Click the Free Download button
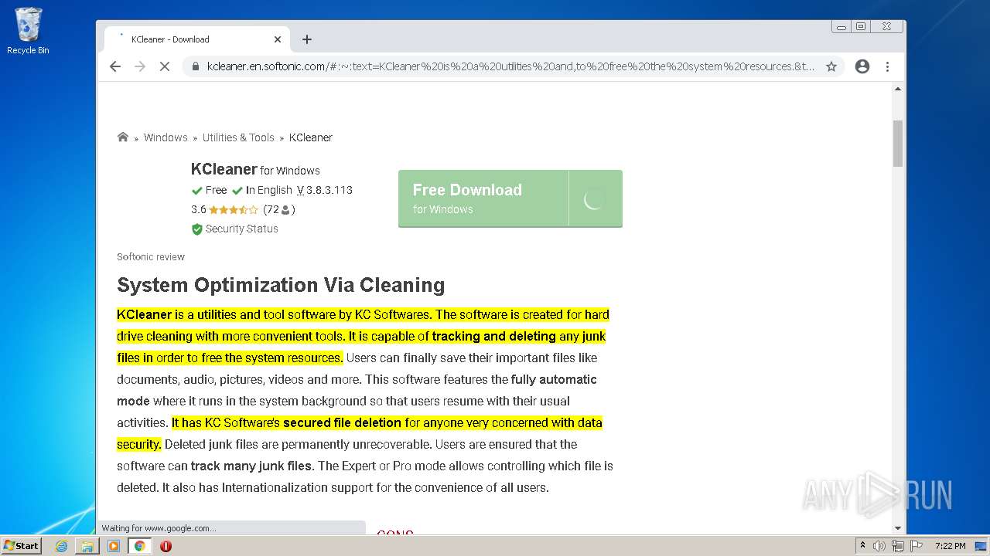The height and width of the screenshot is (556, 990). (510, 199)
